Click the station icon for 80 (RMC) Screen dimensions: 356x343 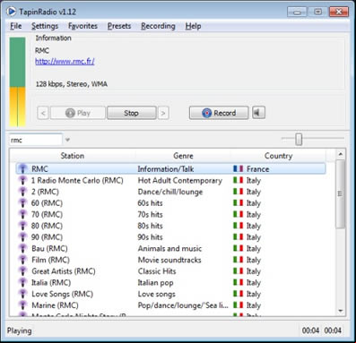pyautogui.click(x=22, y=226)
